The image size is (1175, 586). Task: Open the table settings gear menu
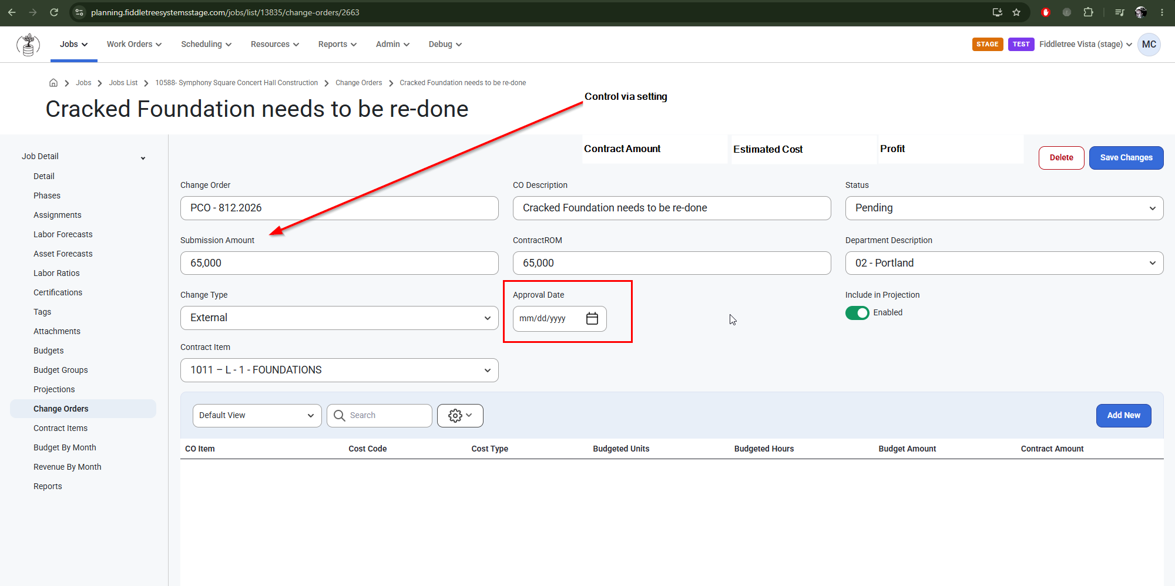pos(460,415)
